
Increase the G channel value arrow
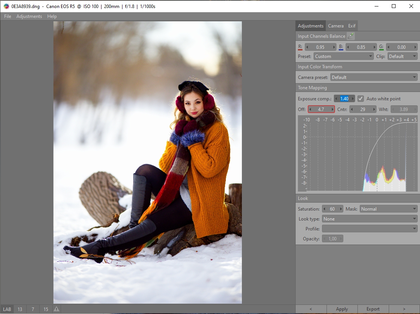[414, 47]
